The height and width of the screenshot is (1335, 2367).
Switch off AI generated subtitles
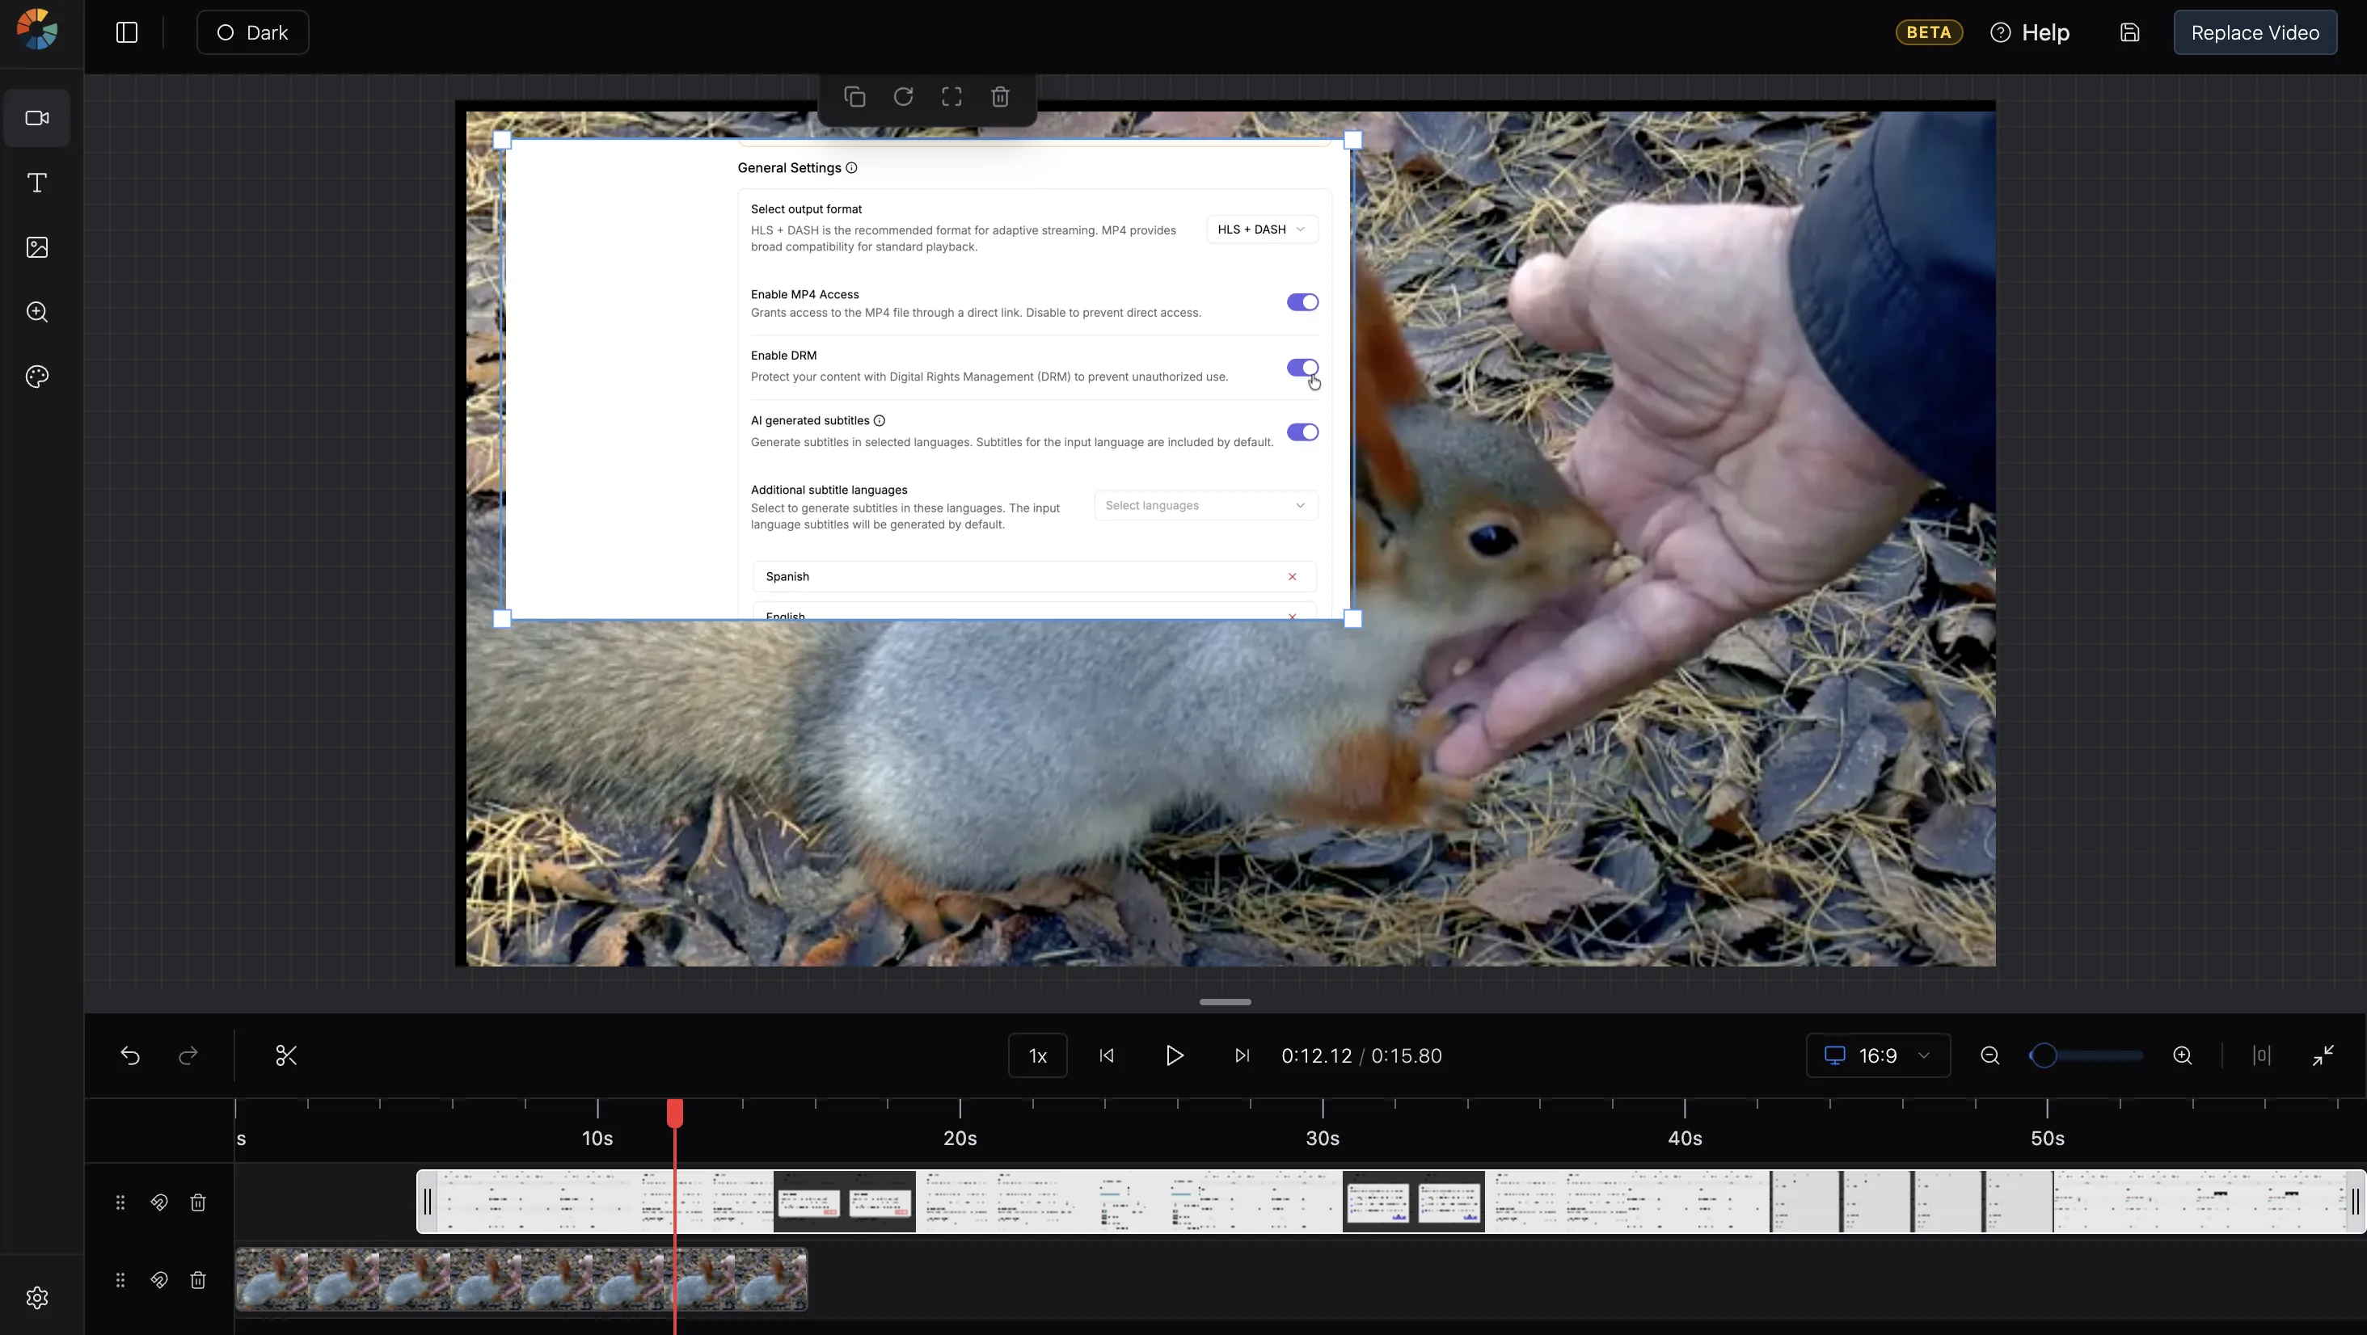[x=1302, y=432]
